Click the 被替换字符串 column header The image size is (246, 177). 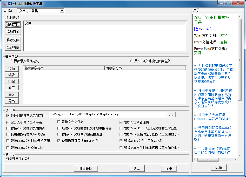point(64,68)
